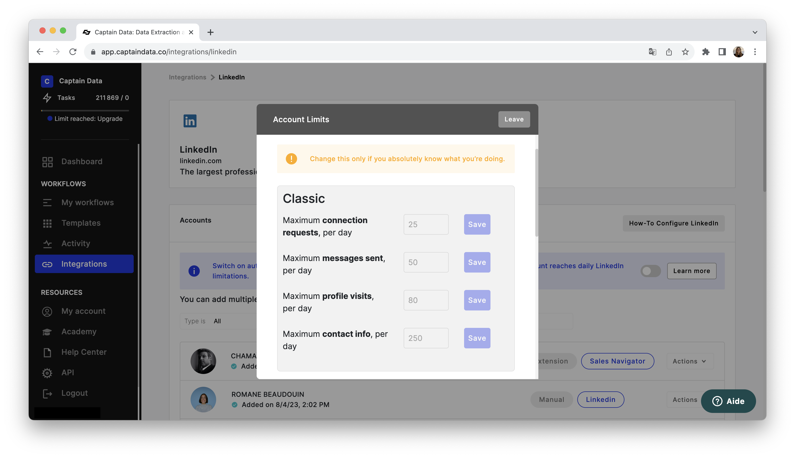Click the contact info limit field
Image resolution: width=795 pixels, height=458 pixels.
click(426, 338)
